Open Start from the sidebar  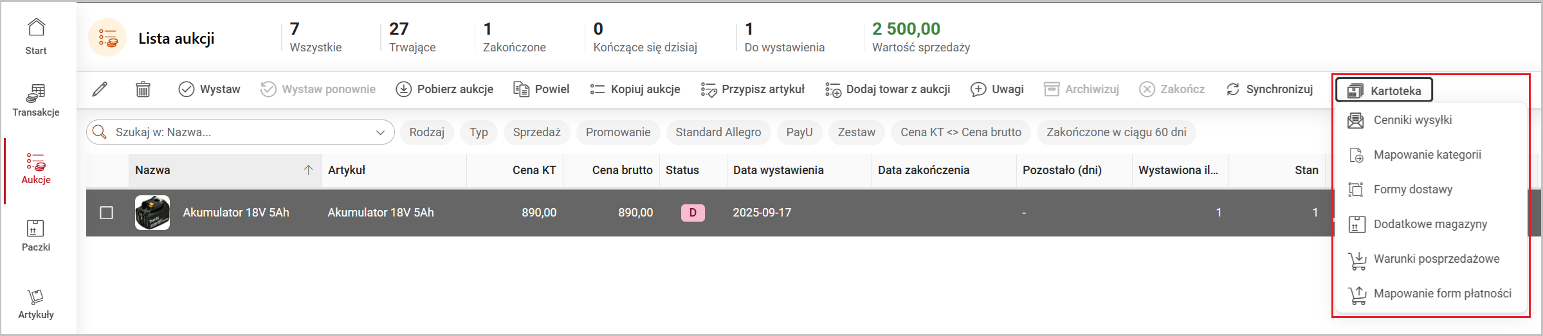[36, 36]
